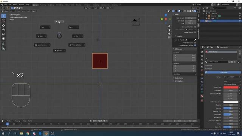Click the blue Z axis gizmo circle
Image resolution: width=242 pixels, height=136 pixels.
pos(166,15)
